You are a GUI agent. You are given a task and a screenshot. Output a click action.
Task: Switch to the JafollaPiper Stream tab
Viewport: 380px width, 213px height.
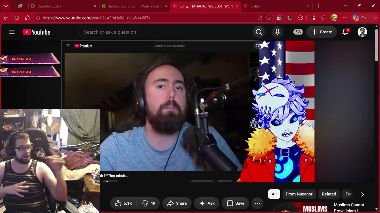point(135,6)
